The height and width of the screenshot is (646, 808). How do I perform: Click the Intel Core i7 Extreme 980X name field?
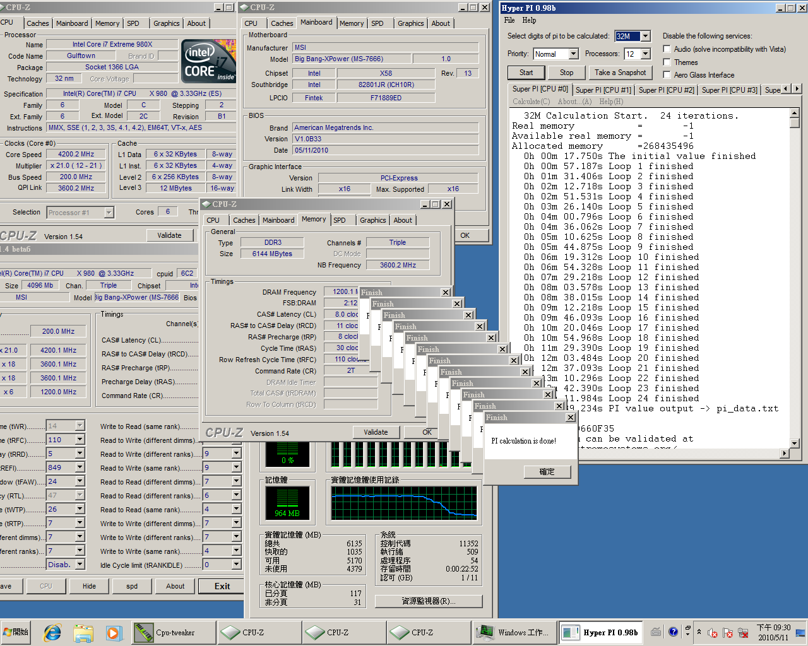coord(112,44)
